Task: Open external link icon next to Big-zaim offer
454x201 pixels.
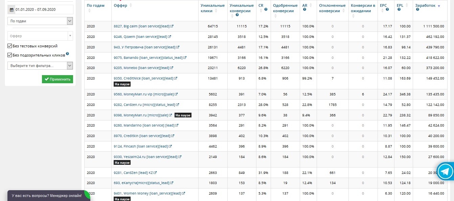Action: [x=172, y=26]
